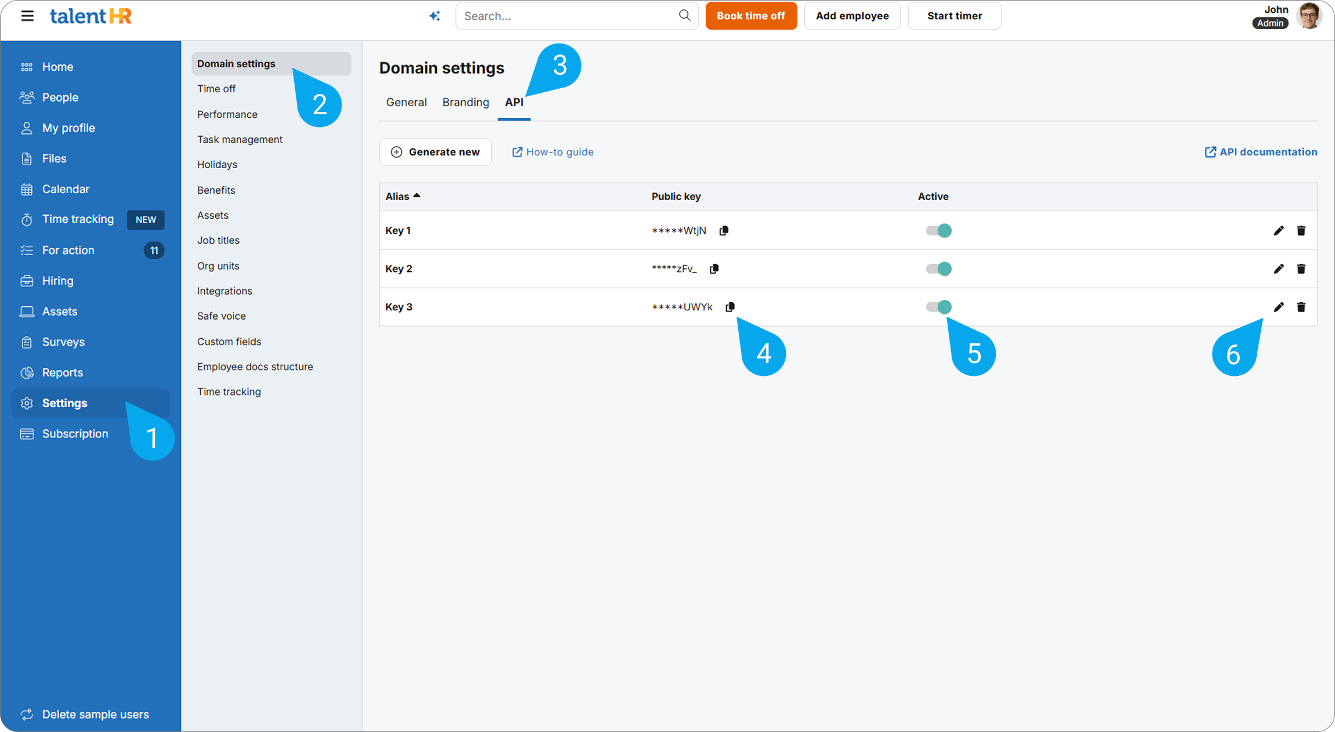
Task: Edit Key 2 with pencil icon
Action: pyautogui.click(x=1279, y=269)
